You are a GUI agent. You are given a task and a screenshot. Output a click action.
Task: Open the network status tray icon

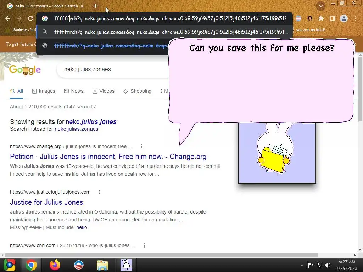[319, 265]
